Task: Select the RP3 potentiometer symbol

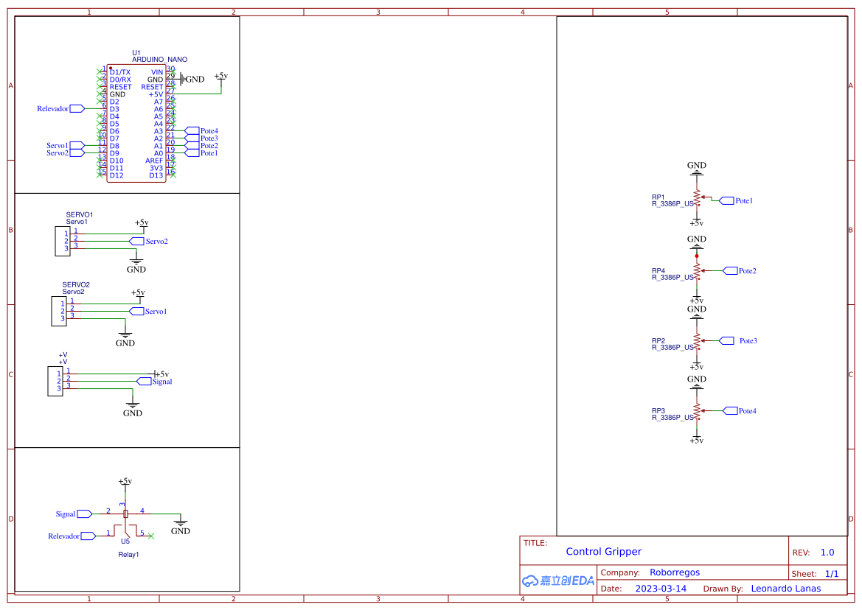Action: click(697, 410)
